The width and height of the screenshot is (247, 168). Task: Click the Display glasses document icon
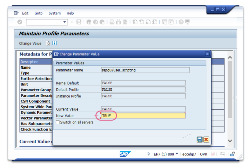[48, 43]
